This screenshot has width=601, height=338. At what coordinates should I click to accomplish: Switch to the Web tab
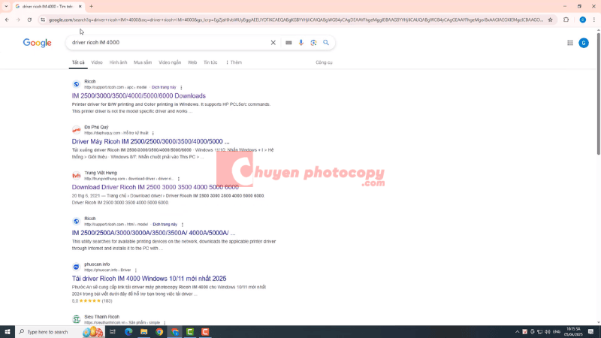point(192,62)
